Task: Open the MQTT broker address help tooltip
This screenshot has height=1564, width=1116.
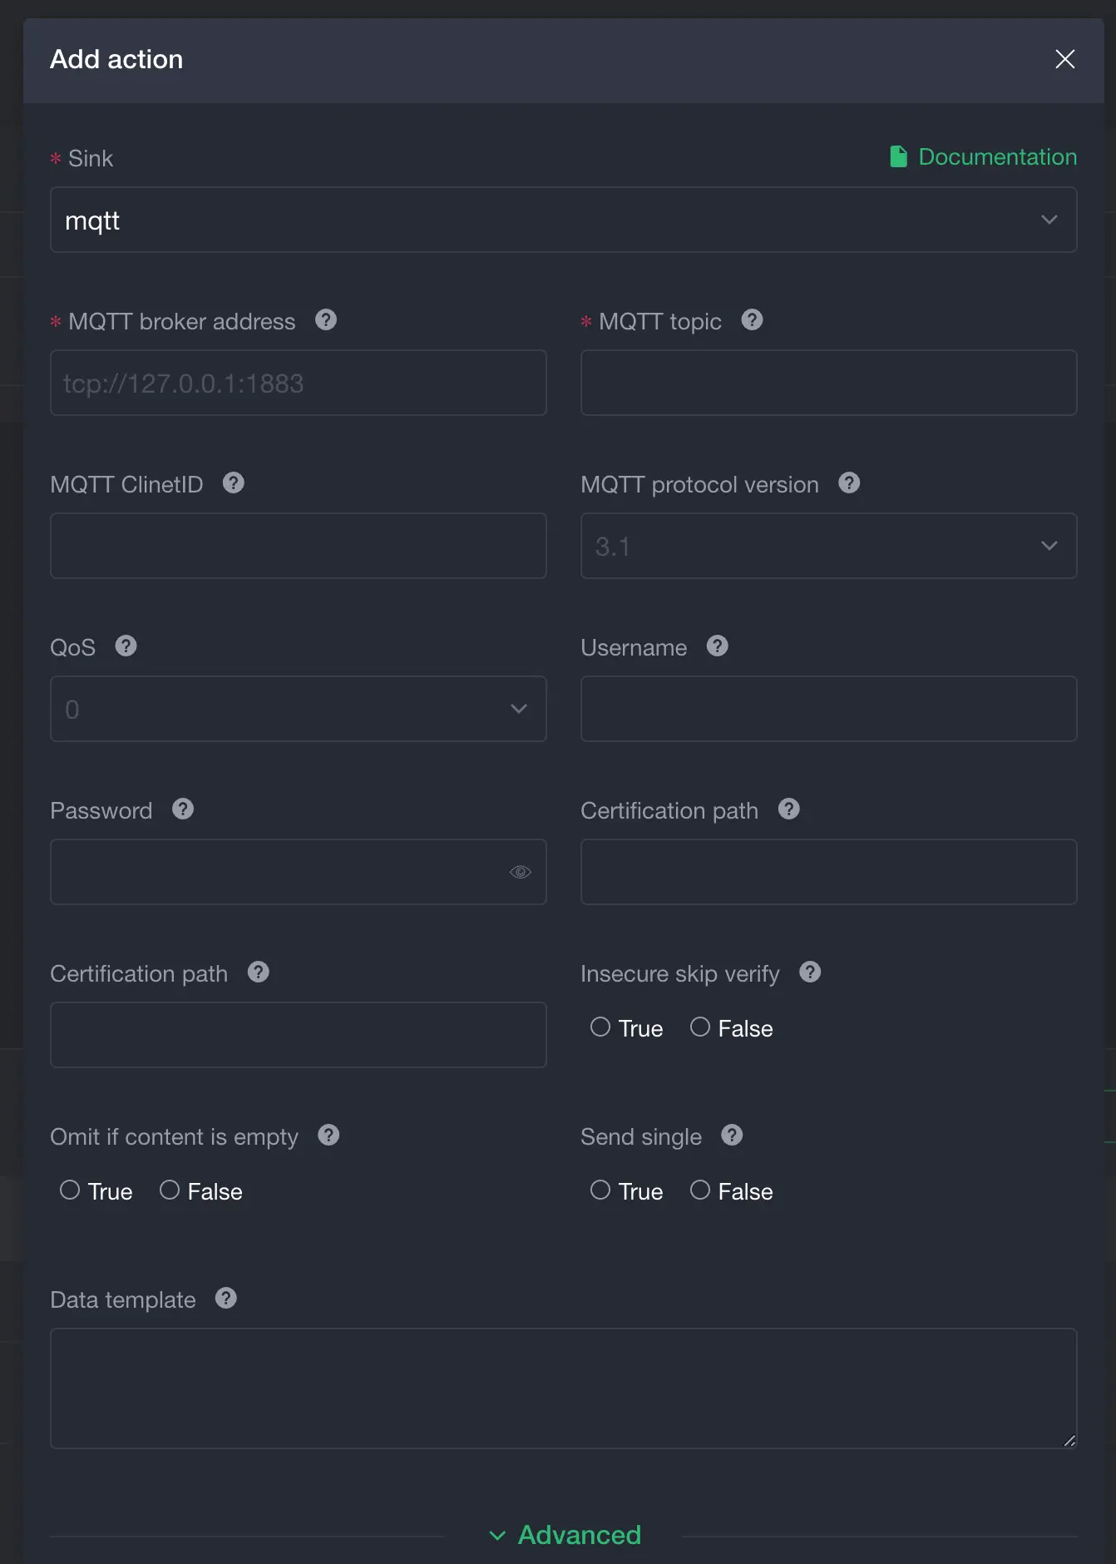Action: point(326,320)
